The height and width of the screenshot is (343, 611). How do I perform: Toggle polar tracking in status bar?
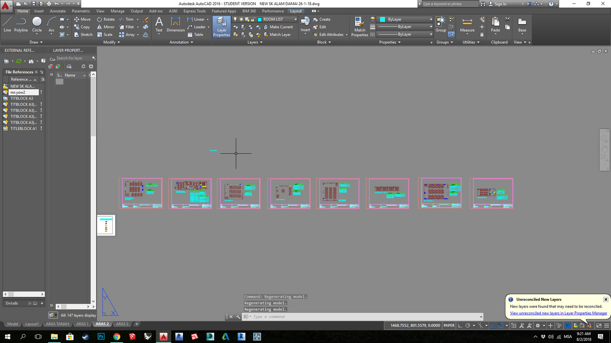coord(467,325)
